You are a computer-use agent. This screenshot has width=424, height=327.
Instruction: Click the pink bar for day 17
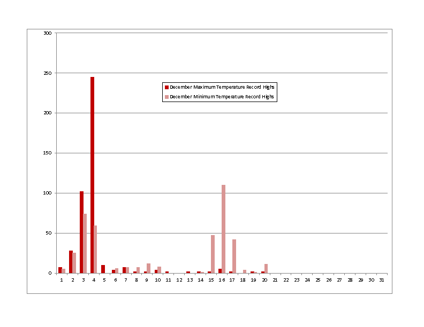(x=234, y=256)
